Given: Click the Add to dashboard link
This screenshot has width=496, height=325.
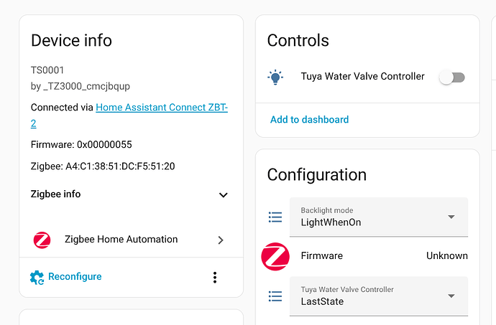Looking at the screenshot, I should [309, 120].
